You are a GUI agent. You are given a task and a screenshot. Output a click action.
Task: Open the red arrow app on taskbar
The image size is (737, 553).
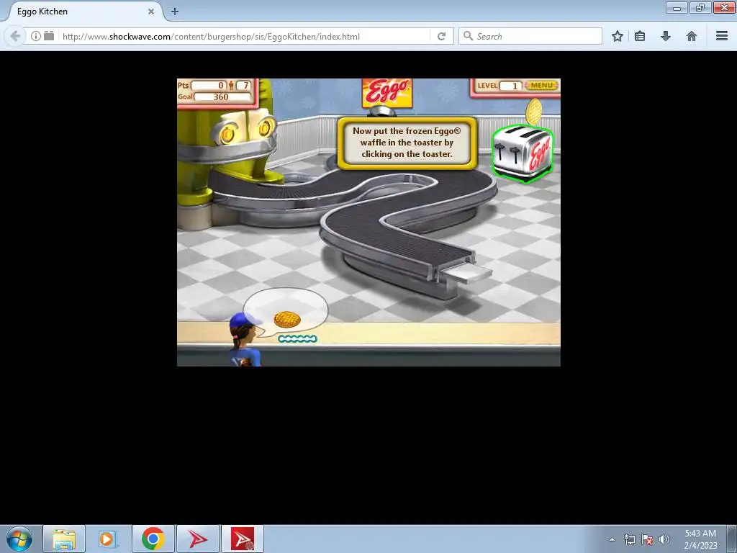click(x=197, y=539)
